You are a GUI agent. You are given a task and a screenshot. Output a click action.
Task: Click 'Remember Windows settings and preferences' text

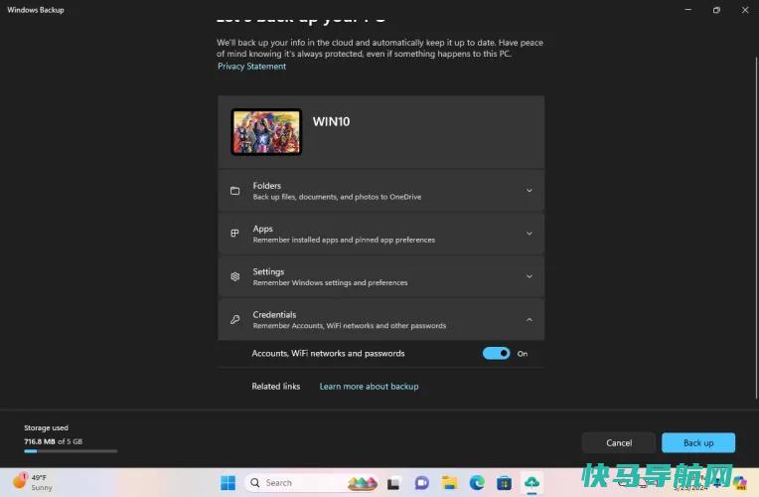coord(330,283)
